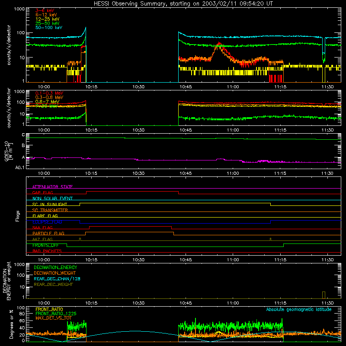Click the 11:00 tick under the MeV panel
Screen dimensions: 346x346
[x=233, y=130]
